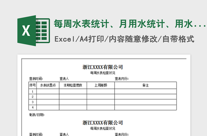The width and height of the screenshot is (207, 136).
Task: Click the row number 3 cell
Action: coord(32,102)
